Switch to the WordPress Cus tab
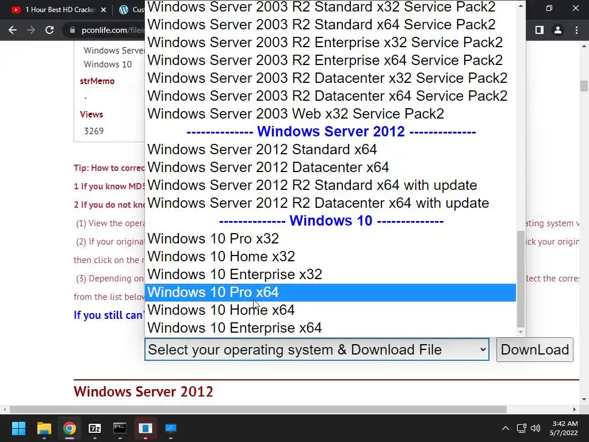 [x=132, y=10]
